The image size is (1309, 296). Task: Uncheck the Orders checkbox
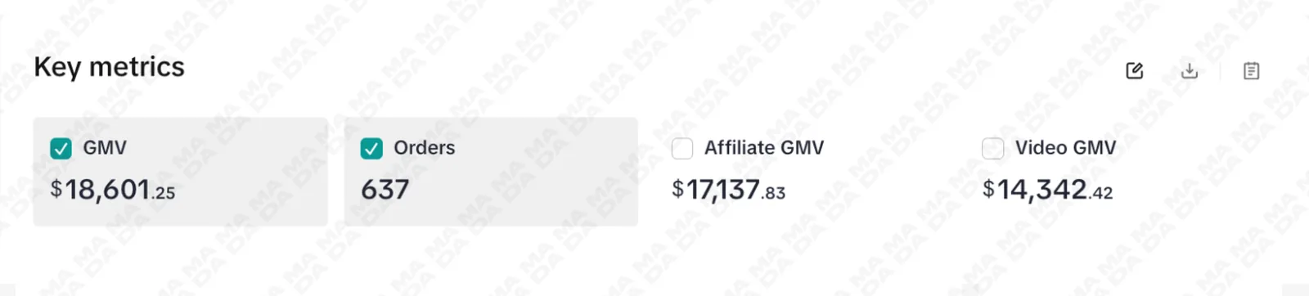click(371, 148)
